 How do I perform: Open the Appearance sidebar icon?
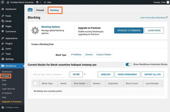point(3,38)
